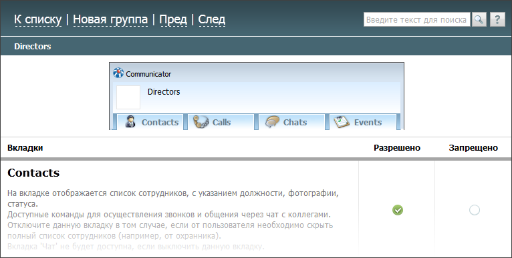Click the Calls tab phone icon
The height and width of the screenshot is (258, 512).
tap(201, 122)
